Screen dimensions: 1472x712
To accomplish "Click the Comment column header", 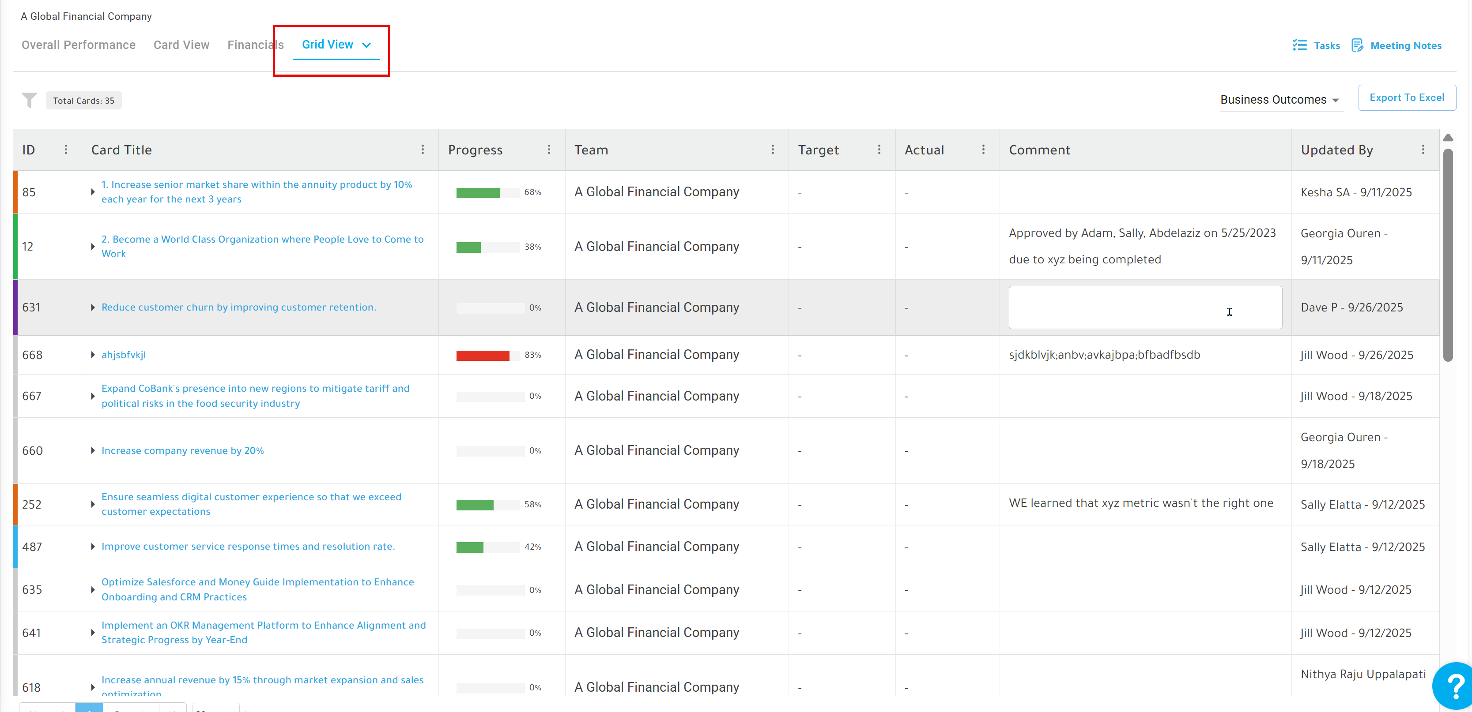I will pyautogui.click(x=1145, y=150).
